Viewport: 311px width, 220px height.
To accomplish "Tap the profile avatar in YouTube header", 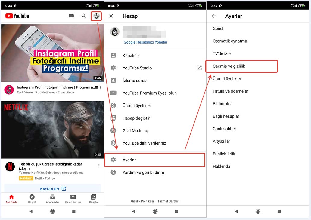I will click(x=96, y=16).
